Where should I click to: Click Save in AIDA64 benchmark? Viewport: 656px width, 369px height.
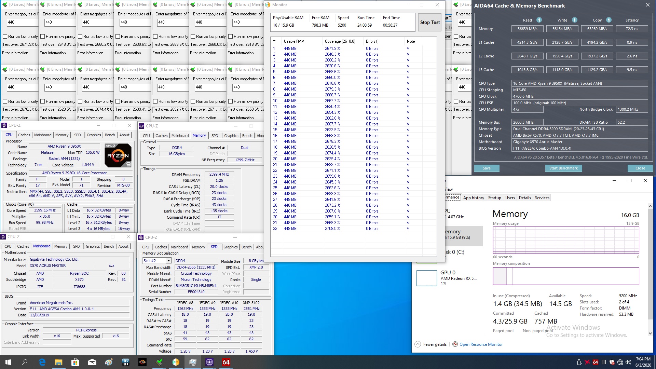(487, 168)
